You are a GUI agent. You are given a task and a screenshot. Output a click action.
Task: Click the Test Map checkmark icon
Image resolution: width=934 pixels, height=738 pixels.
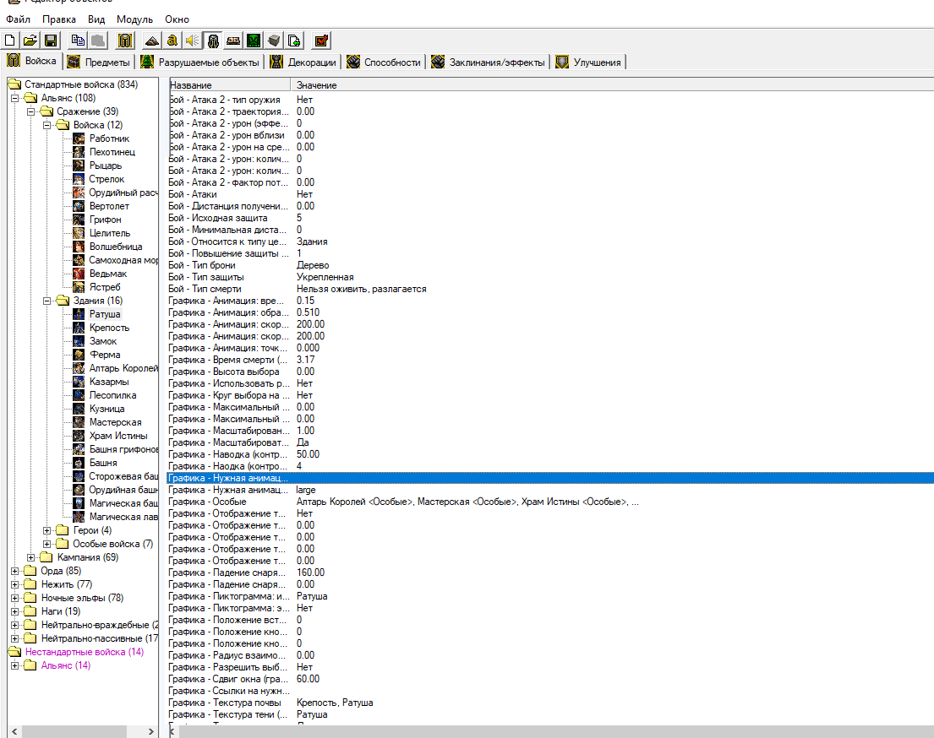pyautogui.click(x=321, y=41)
